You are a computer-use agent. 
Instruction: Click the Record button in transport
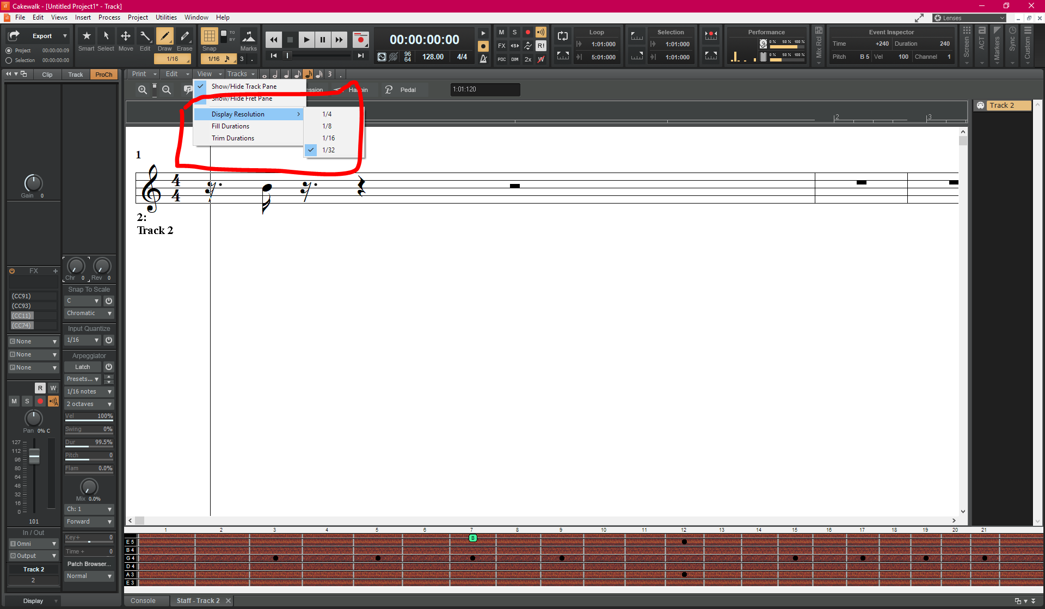point(360,39)
